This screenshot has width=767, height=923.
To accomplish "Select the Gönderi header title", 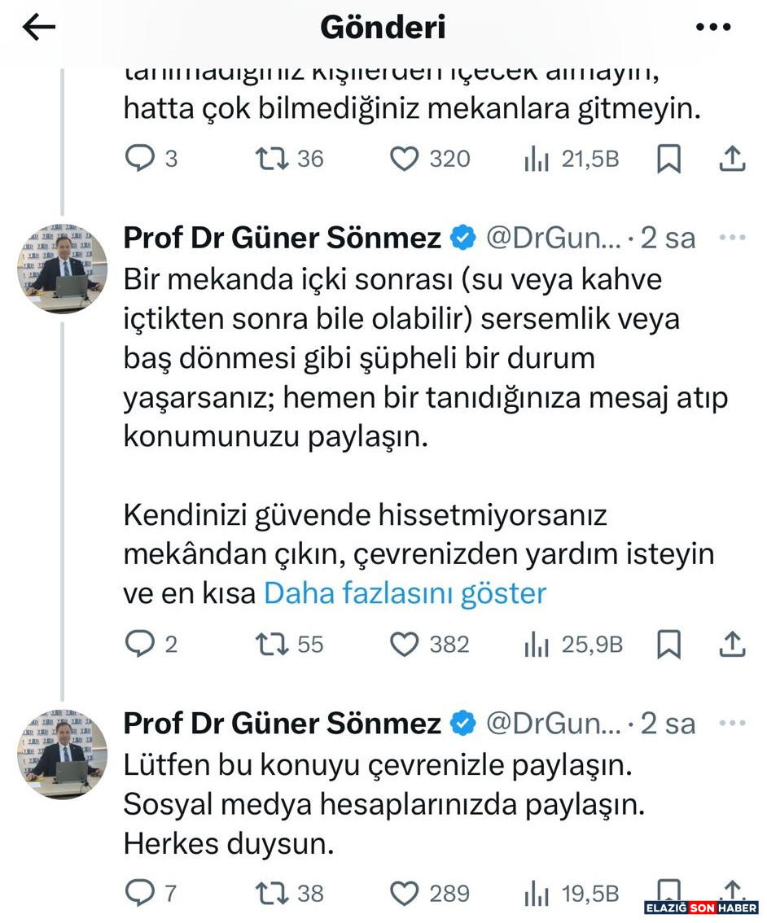I will pyautogui.click(x=383, y=25).
